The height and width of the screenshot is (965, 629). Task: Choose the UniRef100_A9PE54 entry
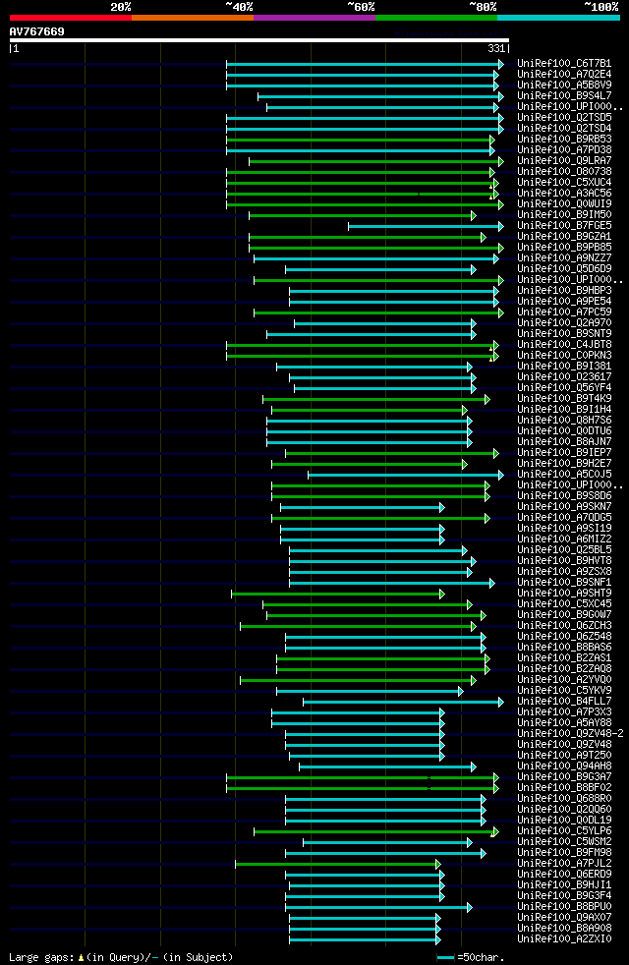564,302
